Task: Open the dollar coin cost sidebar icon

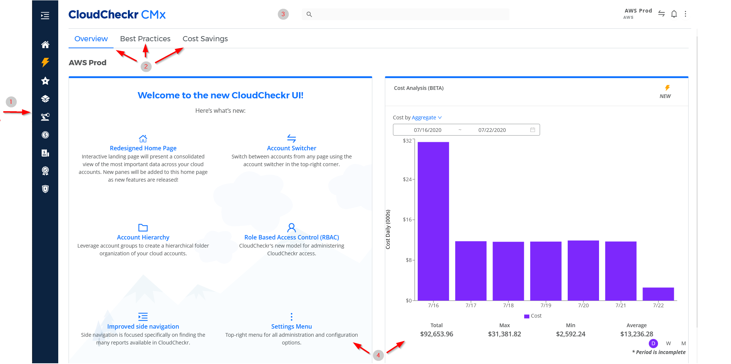Action: click(x=45, y=135)
